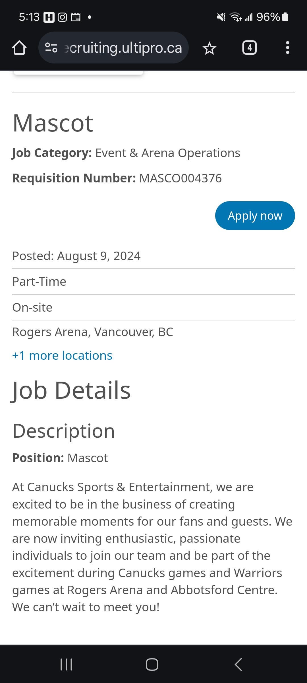This screenshot has height=683, width=307.
Task: Bookmark this page with the star icon
Action: tap(209, 48)
